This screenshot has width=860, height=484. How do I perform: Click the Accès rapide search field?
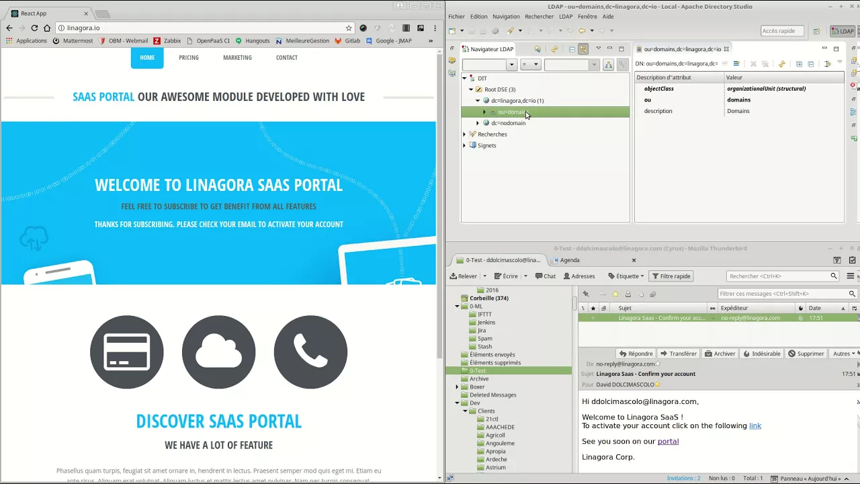click(x=783, y=31)
